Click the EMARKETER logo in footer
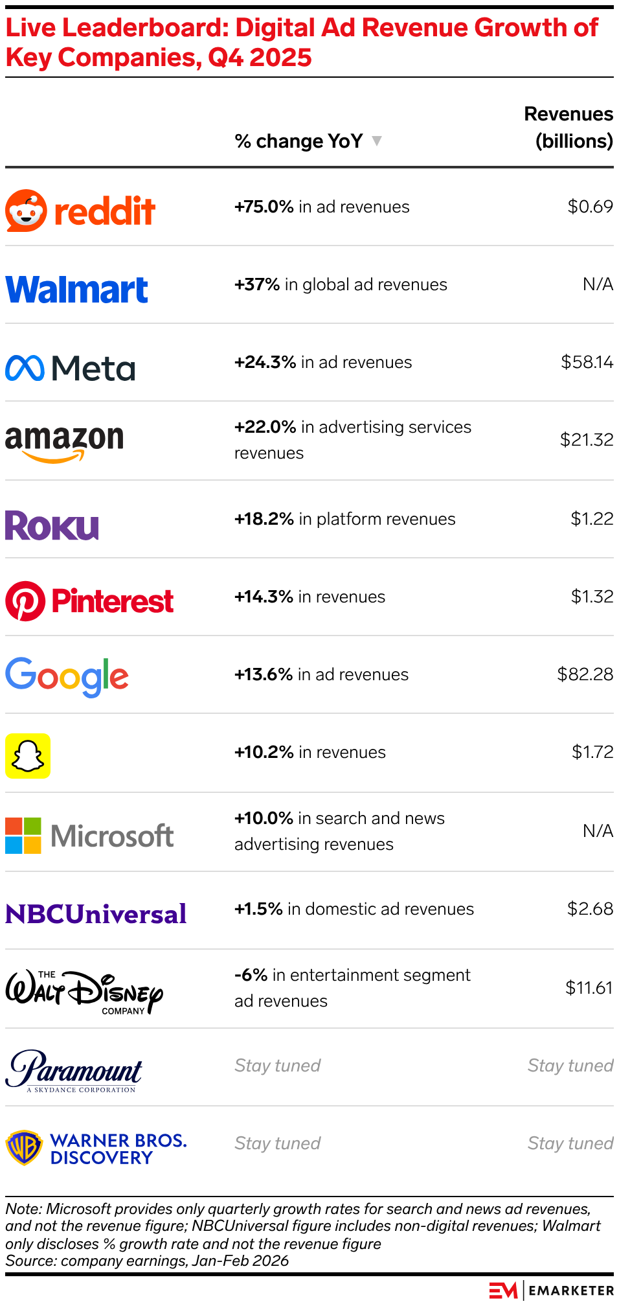Viewport: 619px width, 1306px height. [x=551, y=1290]
